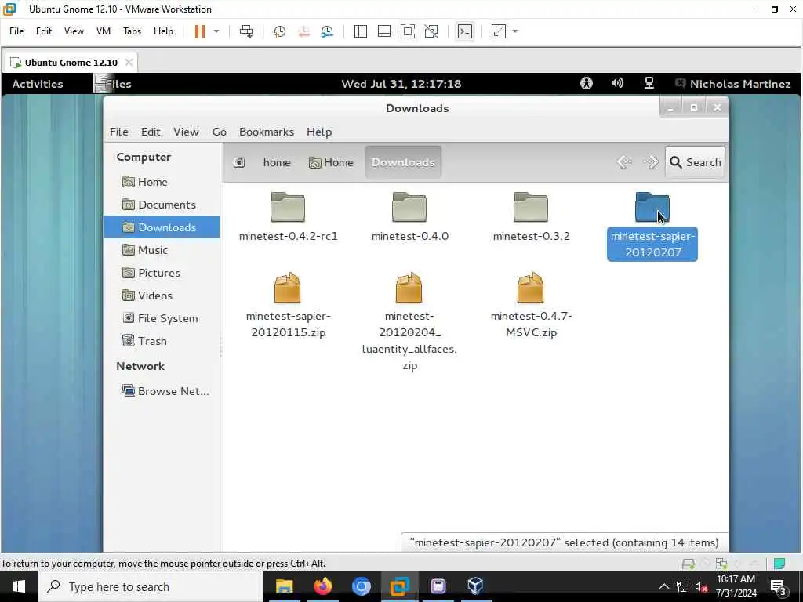Viewport: 803px width, 602px height.
Task: Open the Nautilus Edit menu
Action: coord(151,132)
